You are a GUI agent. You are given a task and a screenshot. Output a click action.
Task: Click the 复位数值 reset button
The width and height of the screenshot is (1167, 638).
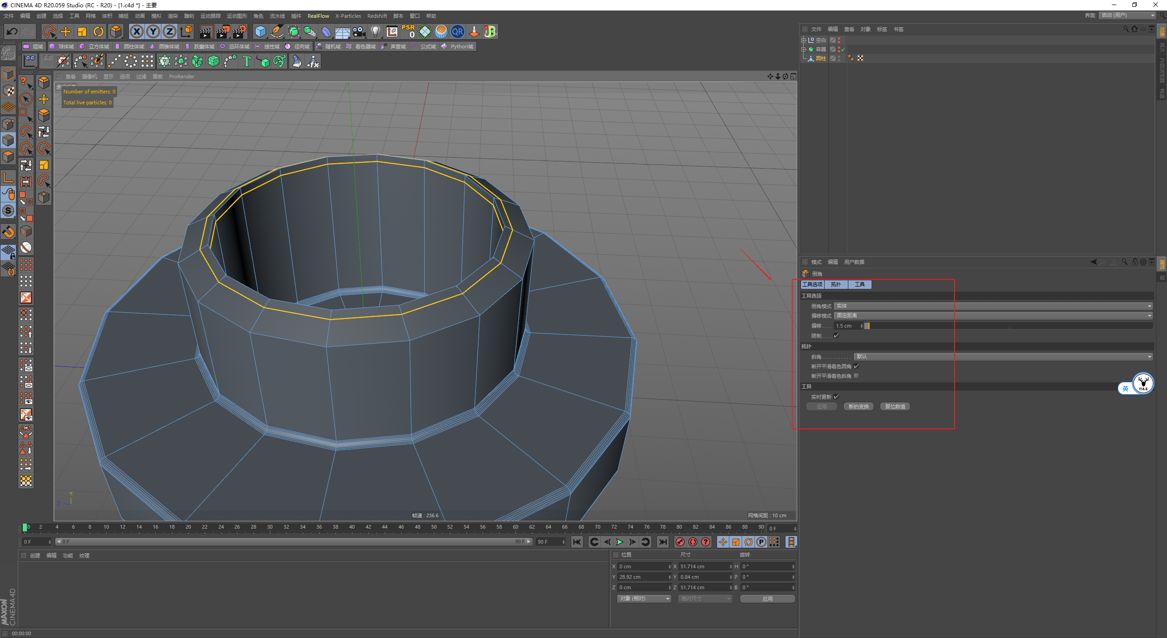pos(895,406)
